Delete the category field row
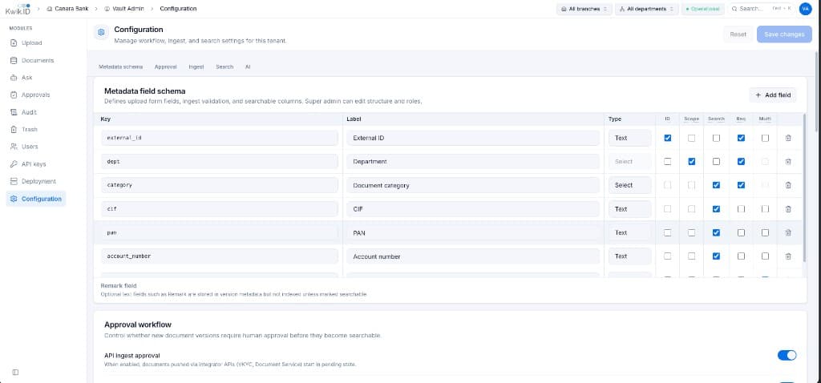Viewport: 821px width, 383px height. (788, 185)
